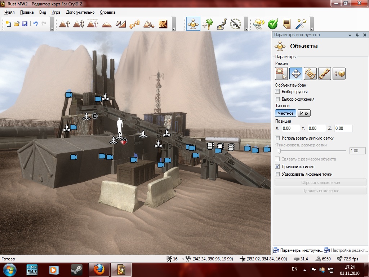
Task: Expand the objects toolbar overflow arrow
Action: (x=246, y=29)
